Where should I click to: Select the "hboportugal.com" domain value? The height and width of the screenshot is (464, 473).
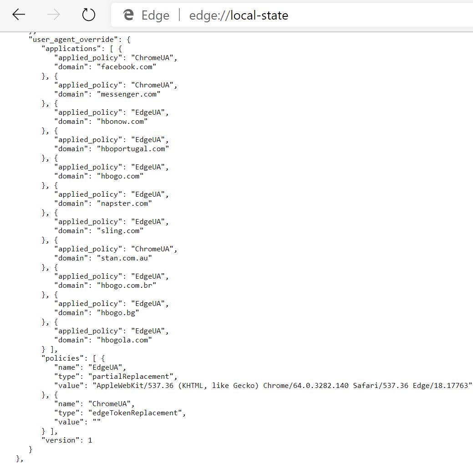133,149
